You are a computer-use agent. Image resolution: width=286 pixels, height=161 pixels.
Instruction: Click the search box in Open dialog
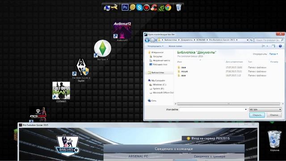click(x=269, y=40)
